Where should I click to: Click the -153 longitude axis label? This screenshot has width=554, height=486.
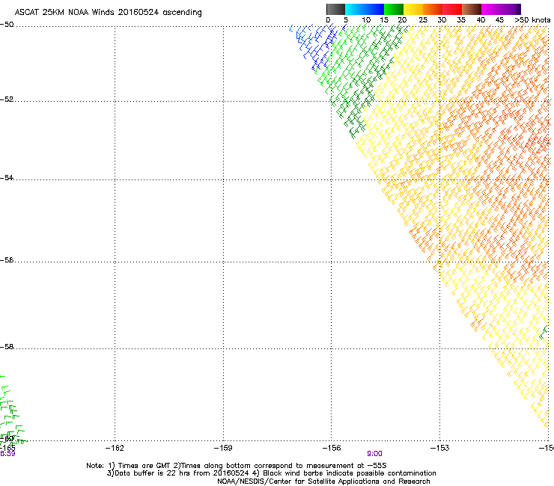tap(440, 448)
